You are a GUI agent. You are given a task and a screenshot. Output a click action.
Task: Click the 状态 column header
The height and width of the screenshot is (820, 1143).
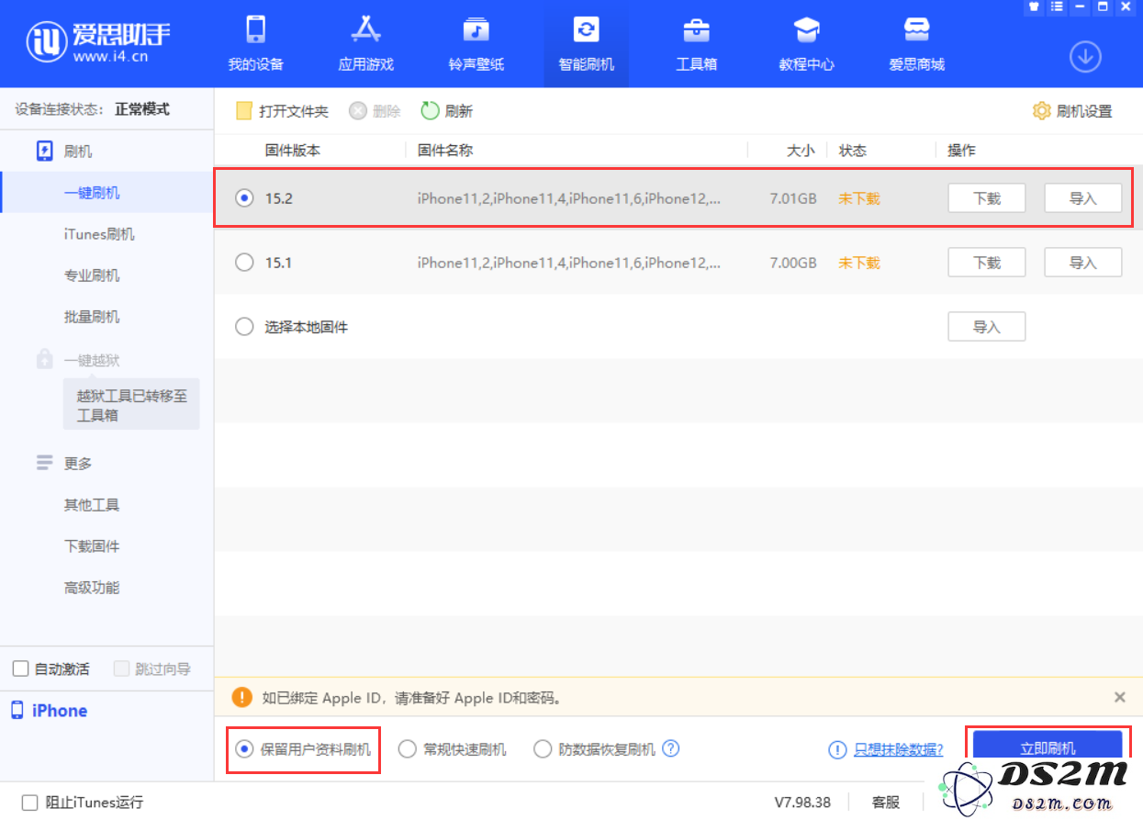pos(853,151)
